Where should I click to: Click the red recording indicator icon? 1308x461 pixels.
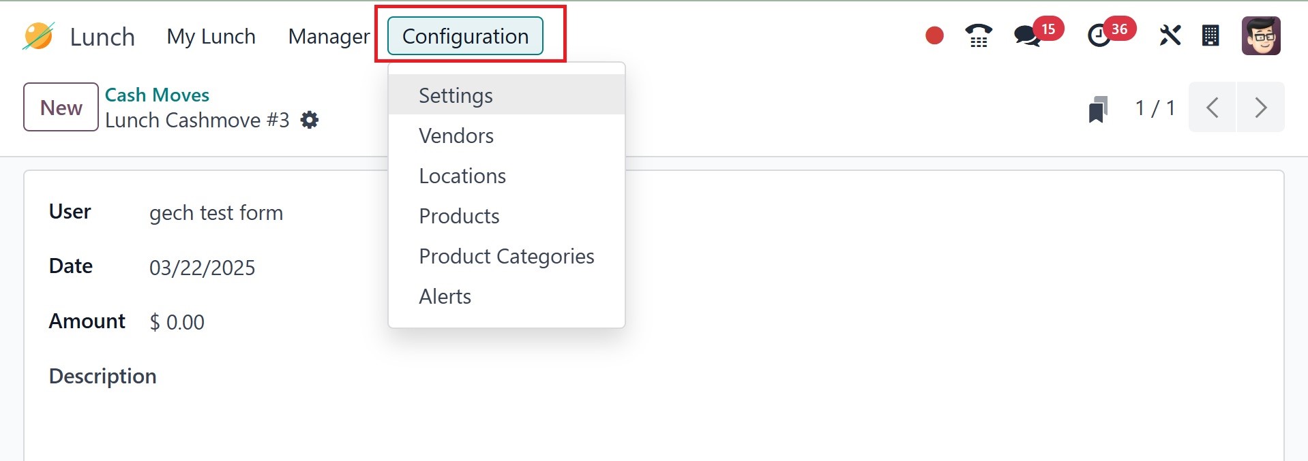click(934, 35)
